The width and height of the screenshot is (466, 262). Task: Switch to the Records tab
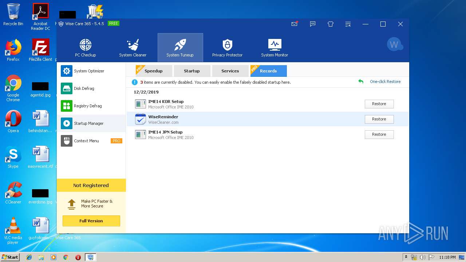(x=269, y=71)
